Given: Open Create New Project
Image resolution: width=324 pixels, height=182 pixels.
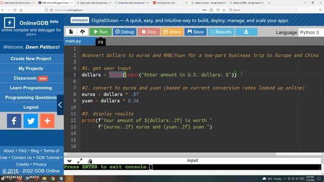Looking at the screenshot, I should point(31,59).
